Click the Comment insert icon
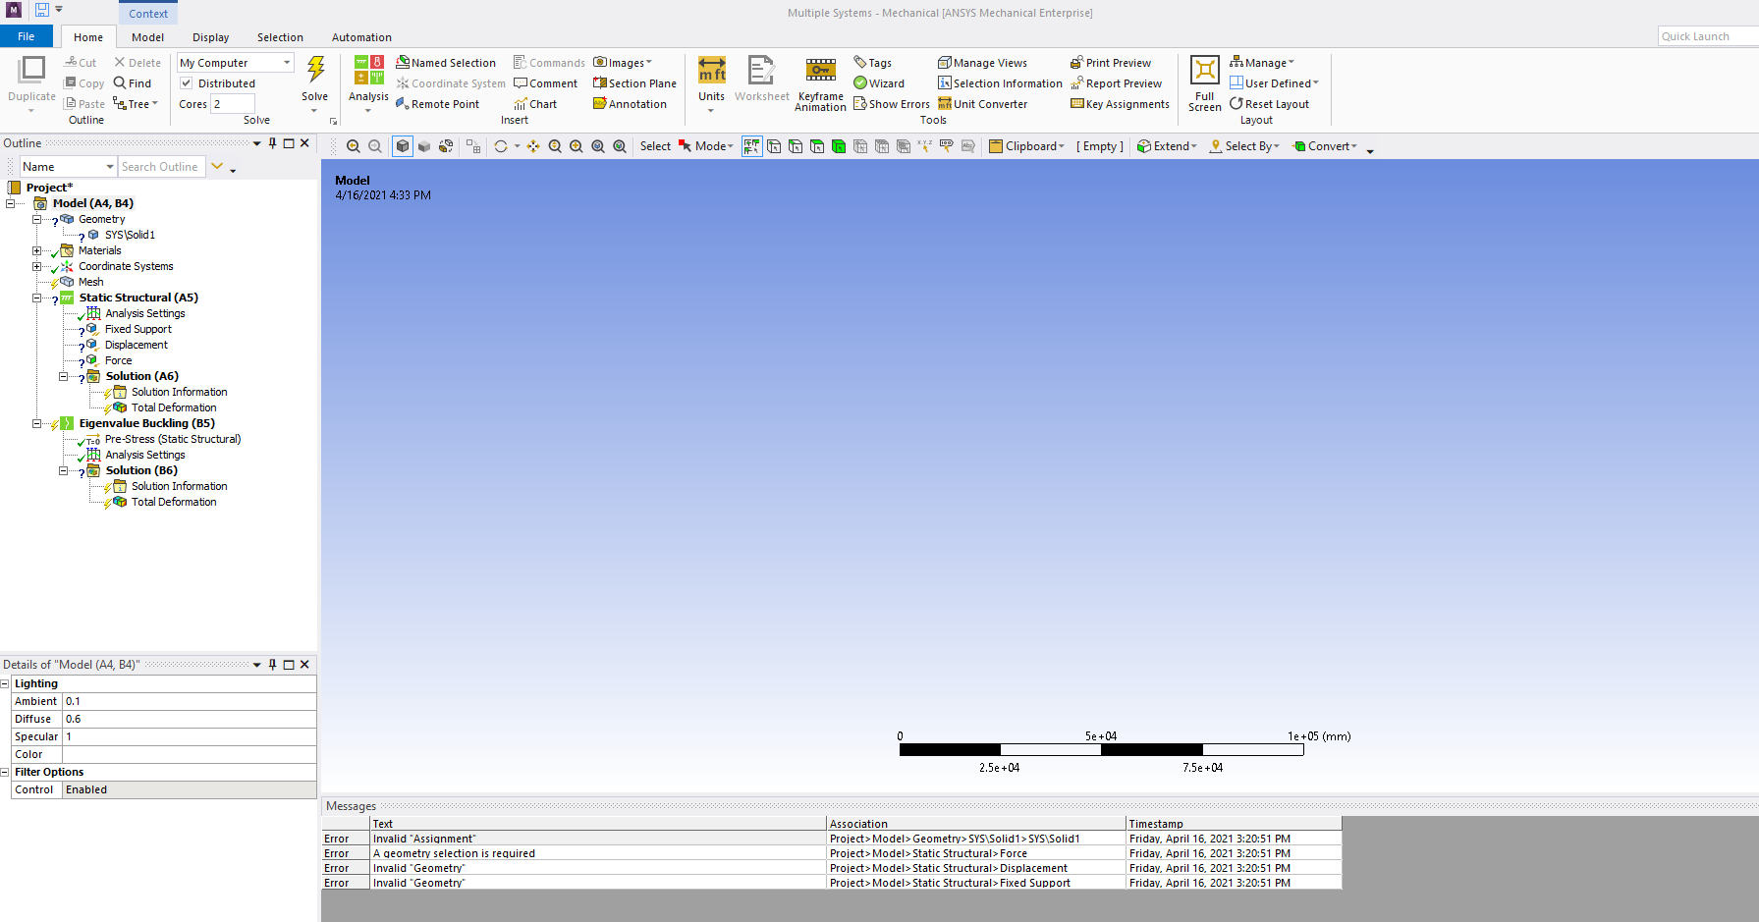1759x922 pixels. tap(546, 83)
